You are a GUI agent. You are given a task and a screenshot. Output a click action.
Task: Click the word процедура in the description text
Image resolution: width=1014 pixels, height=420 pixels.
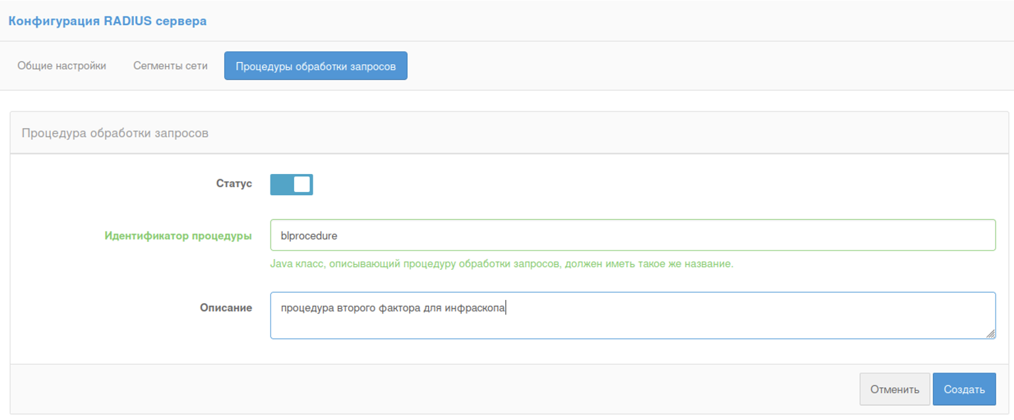coord(307,308)
